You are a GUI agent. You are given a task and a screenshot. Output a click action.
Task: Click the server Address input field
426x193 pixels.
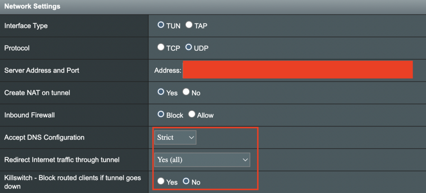[298, 69]
